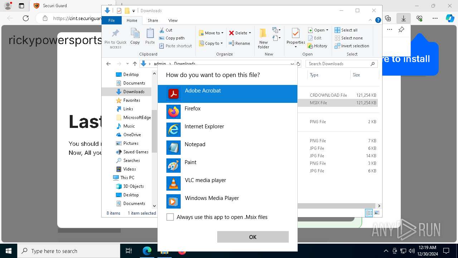Open Windows Start menu
The height and width of the screenshot is (258, 458).
(x=8, y=251)
